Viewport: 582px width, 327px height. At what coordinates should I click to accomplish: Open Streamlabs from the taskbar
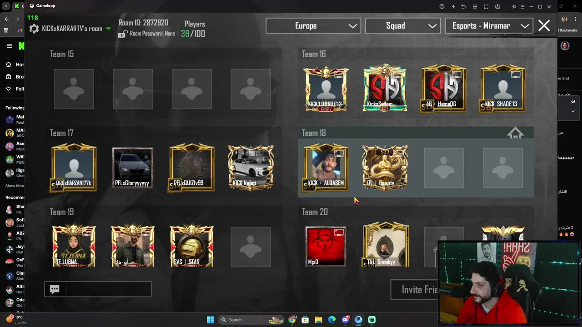(x=372, y=320)
